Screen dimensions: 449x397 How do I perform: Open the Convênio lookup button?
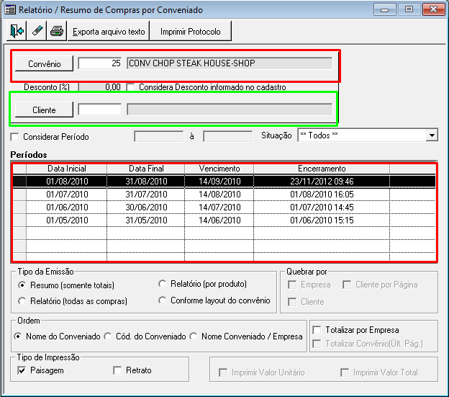pos(44,63)
